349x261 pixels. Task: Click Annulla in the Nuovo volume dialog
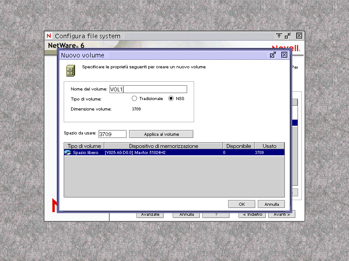point(271,204)
